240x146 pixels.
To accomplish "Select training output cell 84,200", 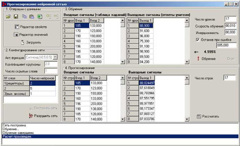I will 146,62.
